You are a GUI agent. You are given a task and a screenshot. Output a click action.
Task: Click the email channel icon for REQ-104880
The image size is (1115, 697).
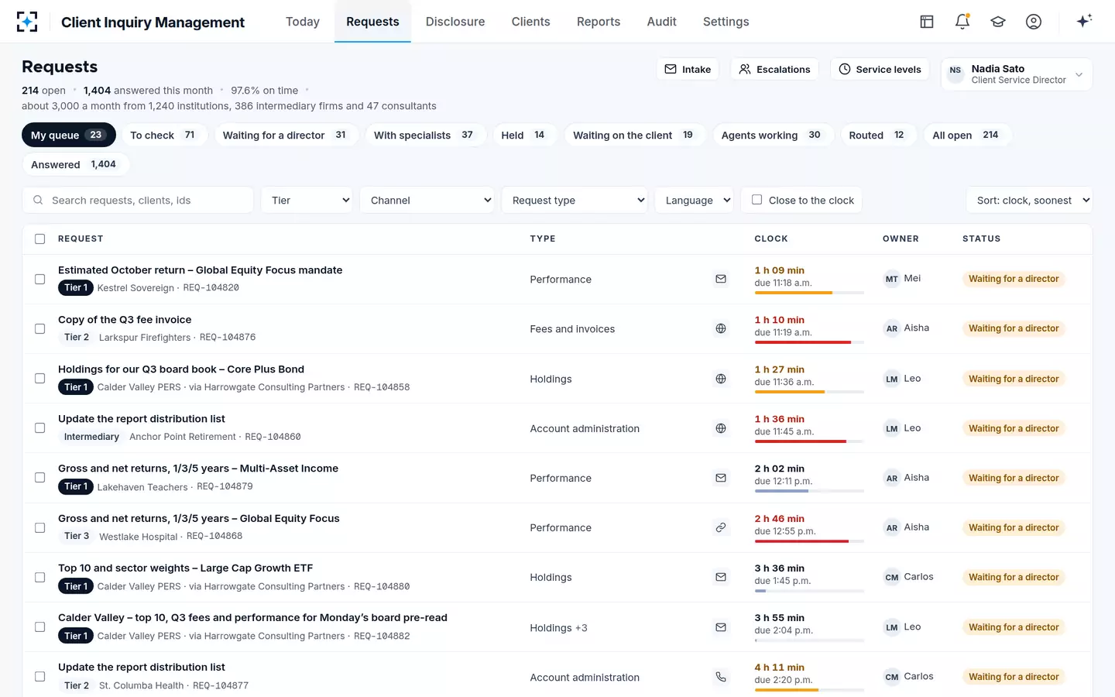coord(721,577)
